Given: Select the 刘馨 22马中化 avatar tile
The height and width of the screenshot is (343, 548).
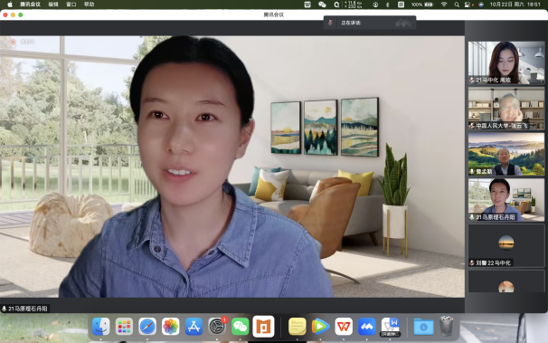Looking at the screenshot, I should [506, 246].
